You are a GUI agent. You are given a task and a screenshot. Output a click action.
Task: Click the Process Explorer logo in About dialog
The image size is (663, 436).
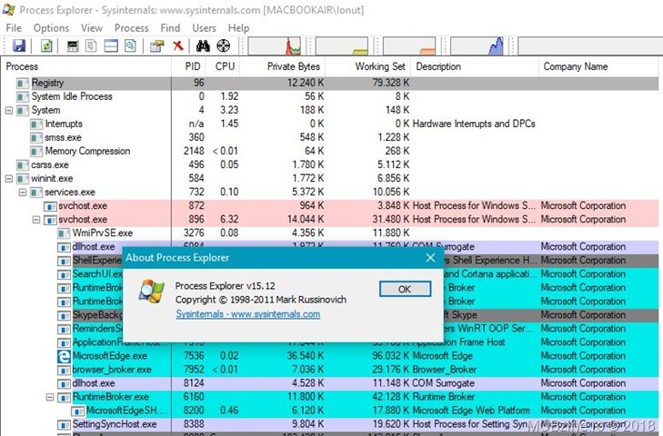coord(151,291)
